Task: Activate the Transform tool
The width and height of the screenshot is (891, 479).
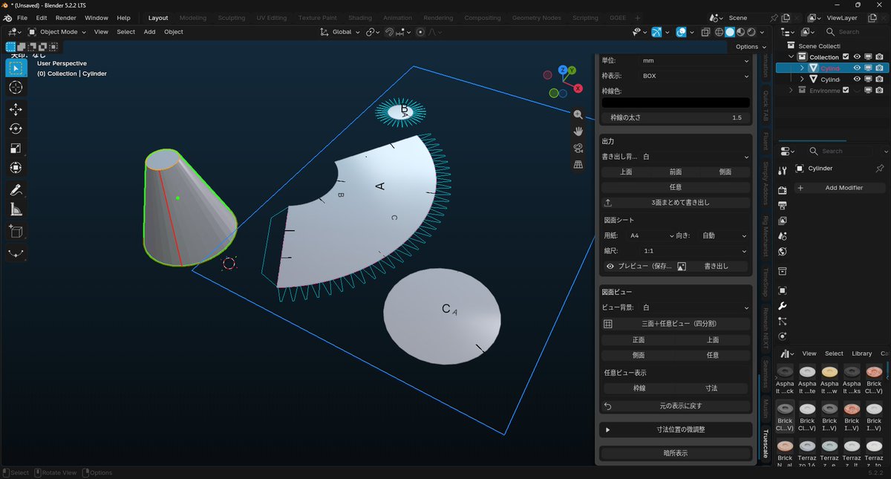Action: [16, 168]
